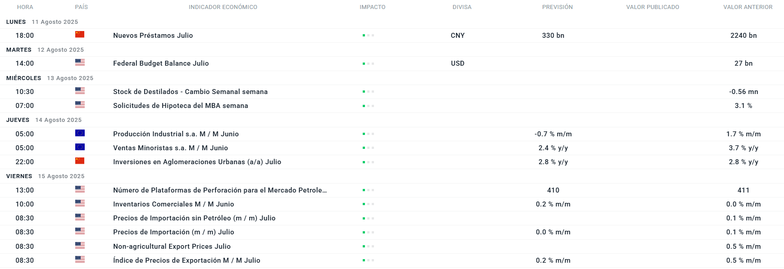Select the US flag beside Federal Budget Balance Julio
The image size is (784, 269).
coord(80,63)
